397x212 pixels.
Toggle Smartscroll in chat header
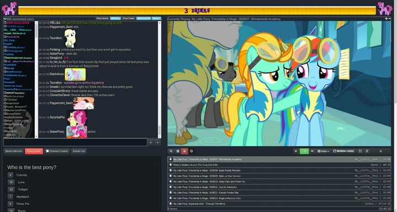[x=143, y=19]
